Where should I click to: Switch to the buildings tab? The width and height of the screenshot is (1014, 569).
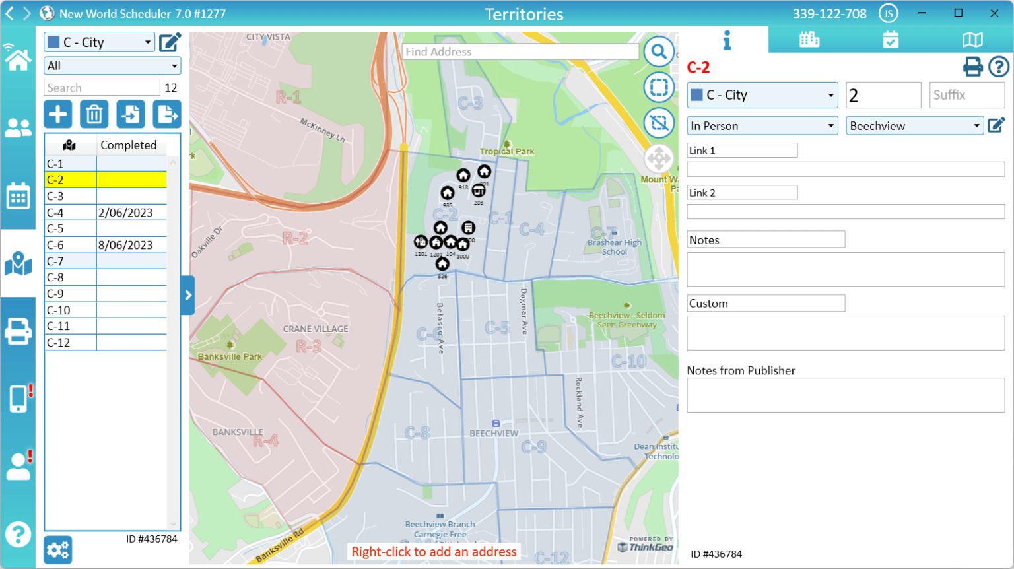pos(809,40)
